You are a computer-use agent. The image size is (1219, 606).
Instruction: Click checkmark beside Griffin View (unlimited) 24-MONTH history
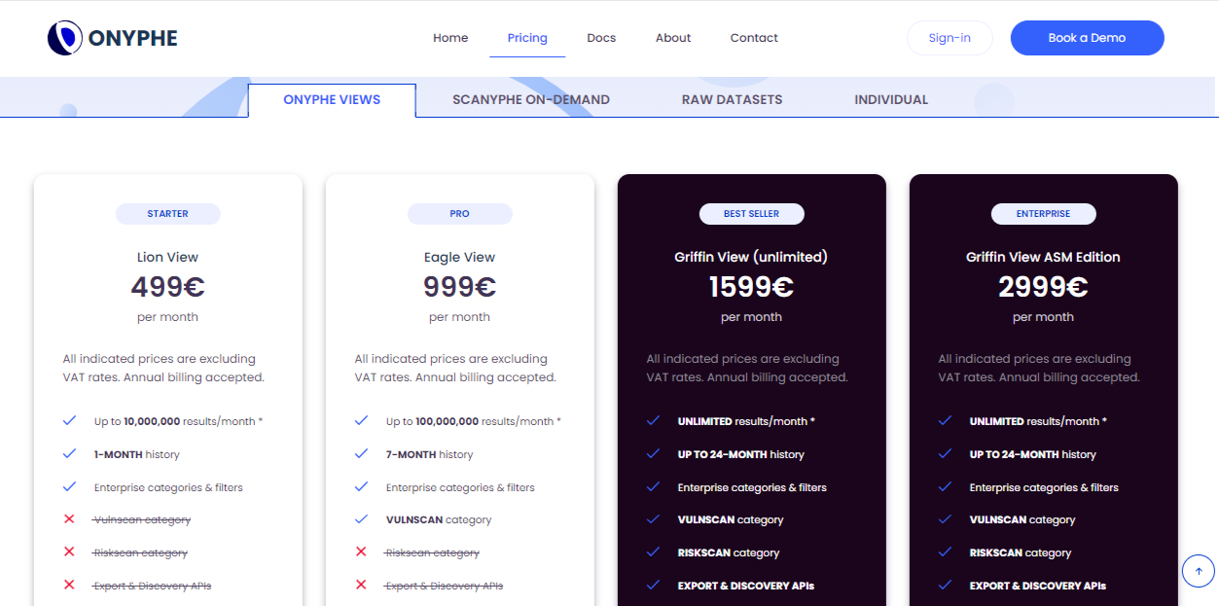[653, 454]
